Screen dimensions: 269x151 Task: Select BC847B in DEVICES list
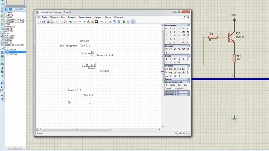[9, 29]
